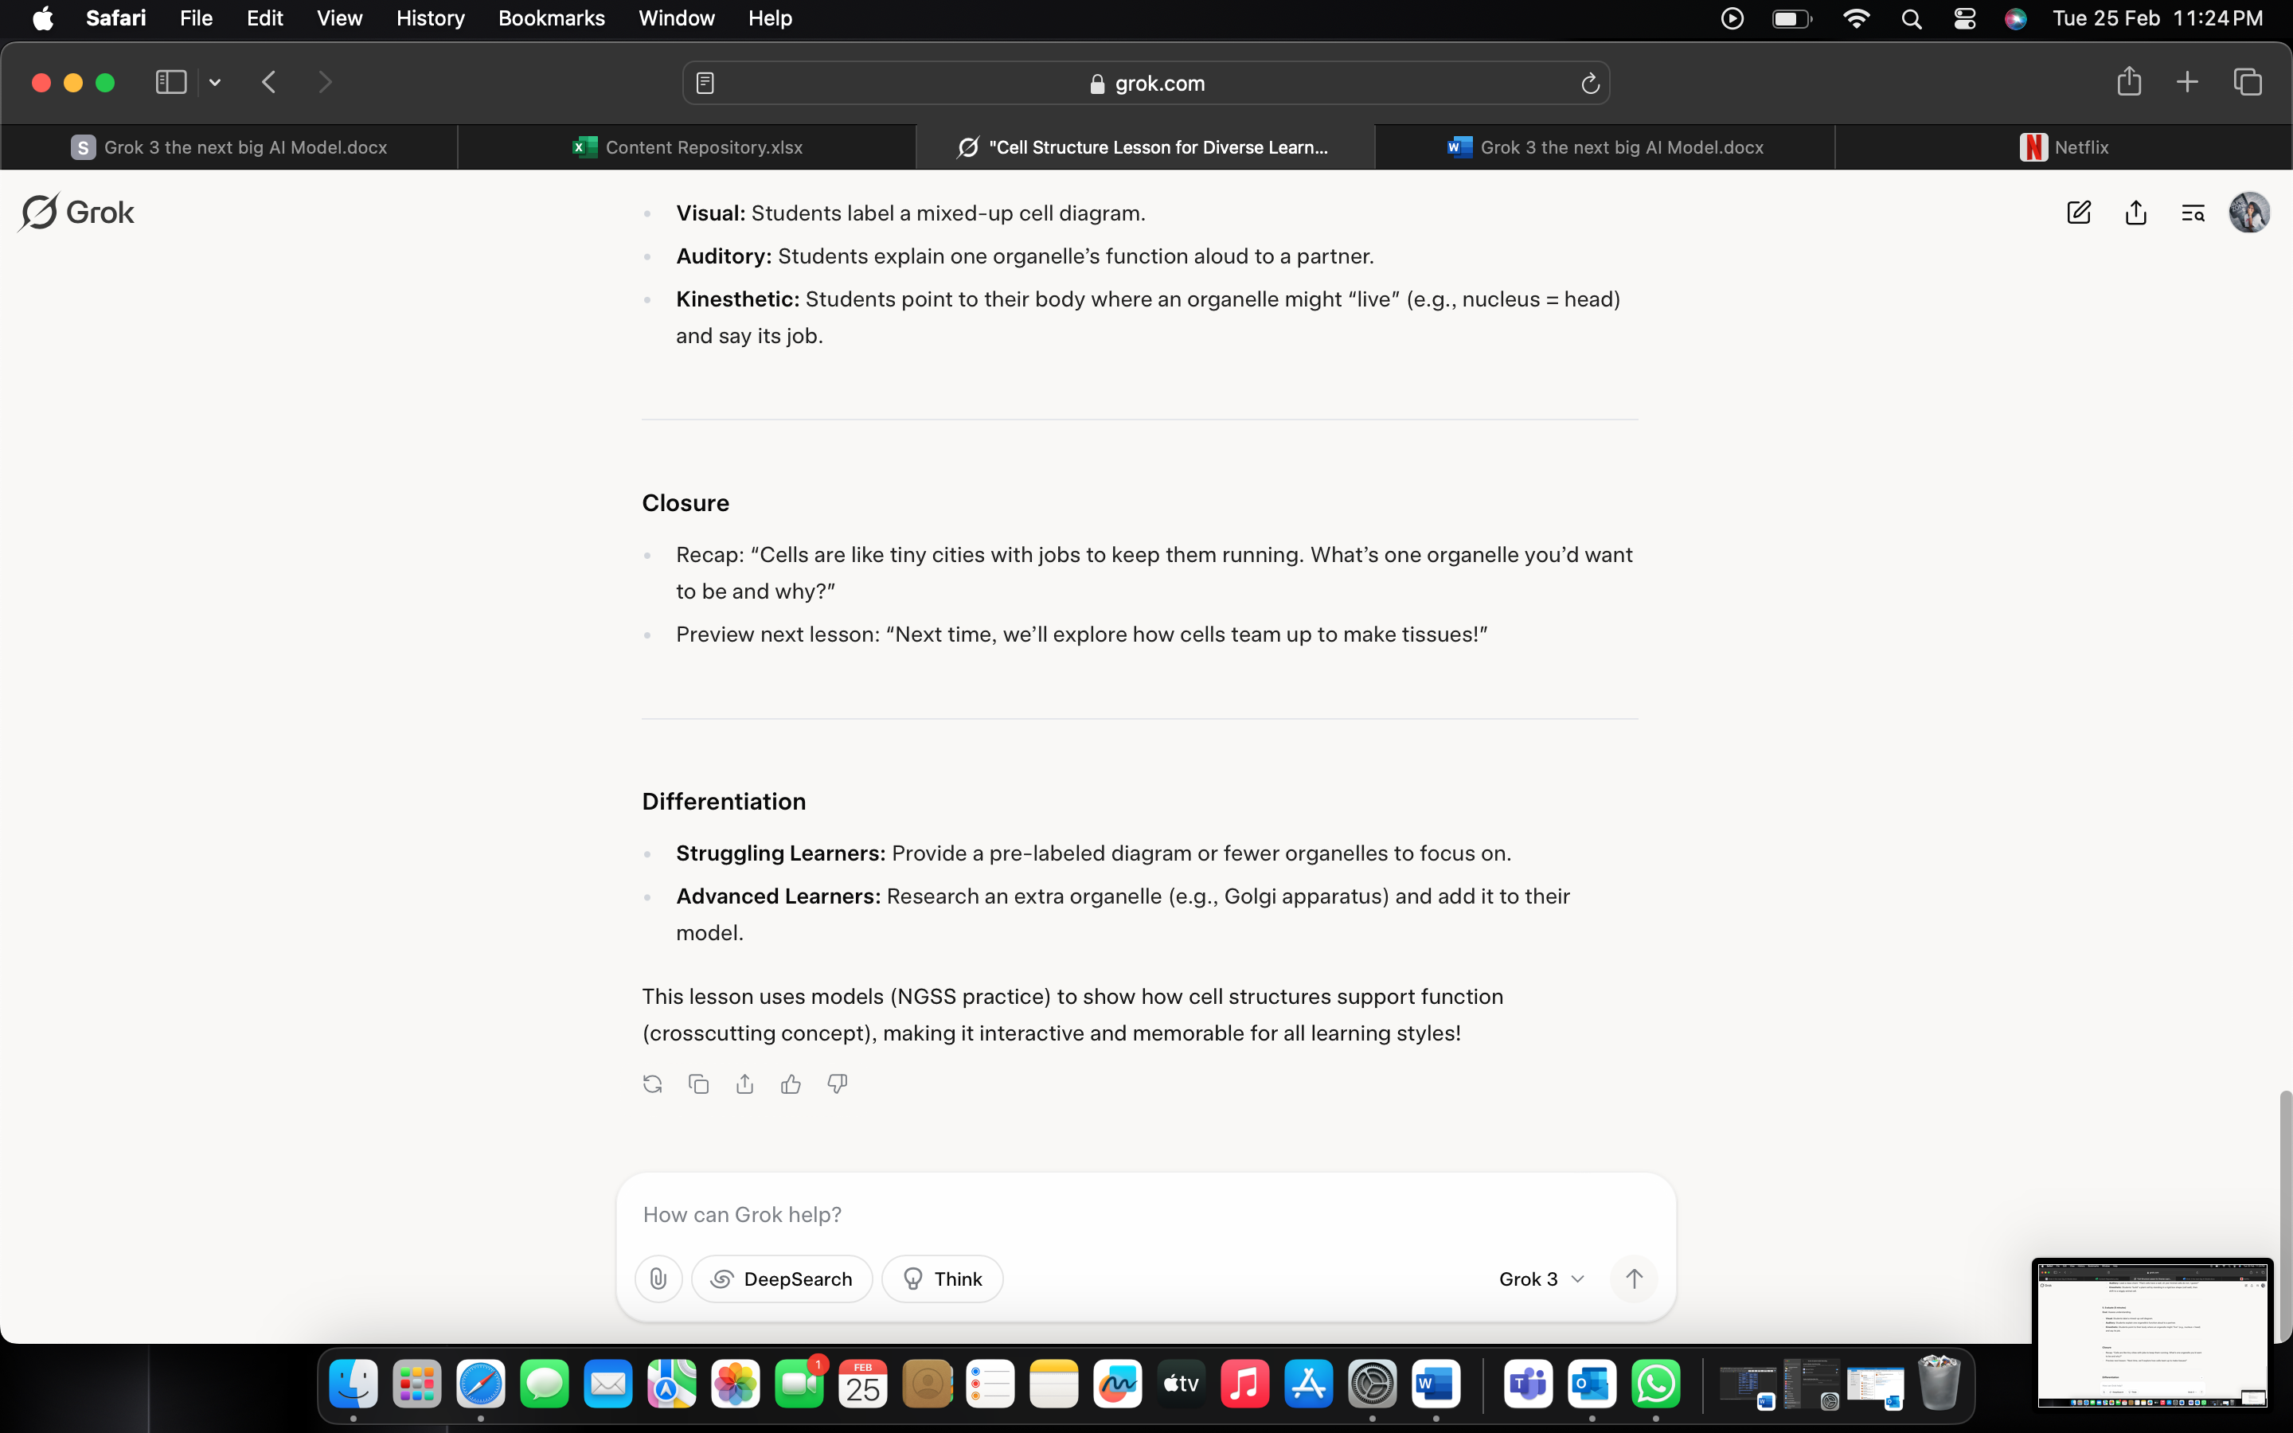Click the share conversation icon in Grok header
This screenshot has width=2293, height=1433.
(x=2135, y=213)
